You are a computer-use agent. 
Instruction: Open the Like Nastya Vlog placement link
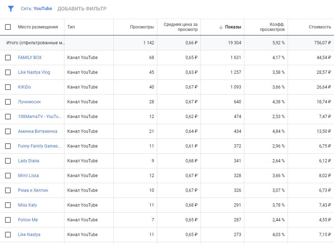point(34,72)
